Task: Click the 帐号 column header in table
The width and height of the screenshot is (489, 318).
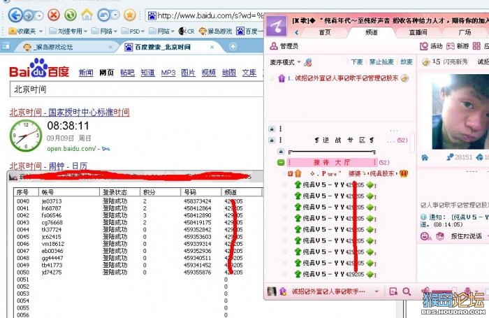Action: tap(68, 192)
